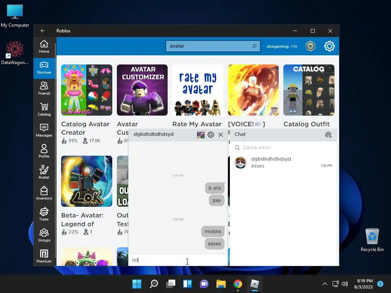Open Widgets from the taskbar

pyautogui.click(x=187, y=284)
